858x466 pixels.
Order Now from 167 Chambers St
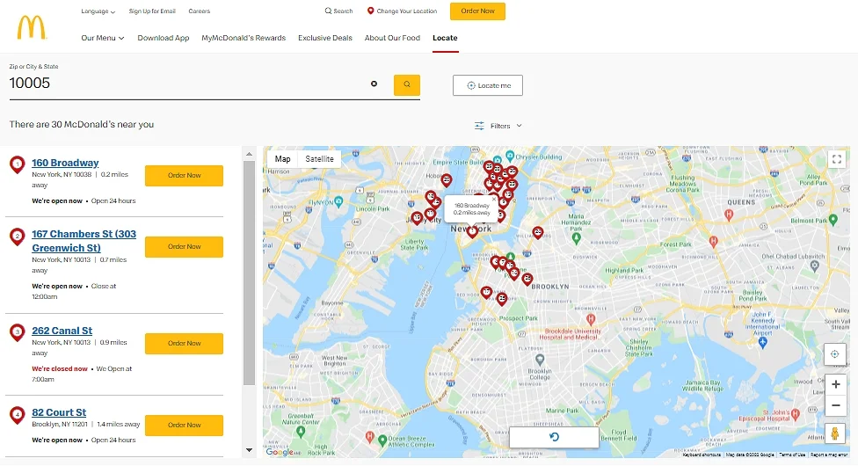click(184, 247)
